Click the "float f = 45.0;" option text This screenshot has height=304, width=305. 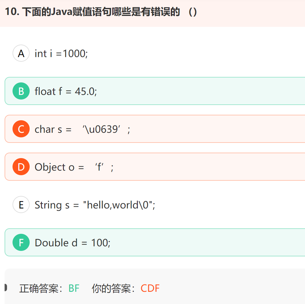click(x=66, y=91)
